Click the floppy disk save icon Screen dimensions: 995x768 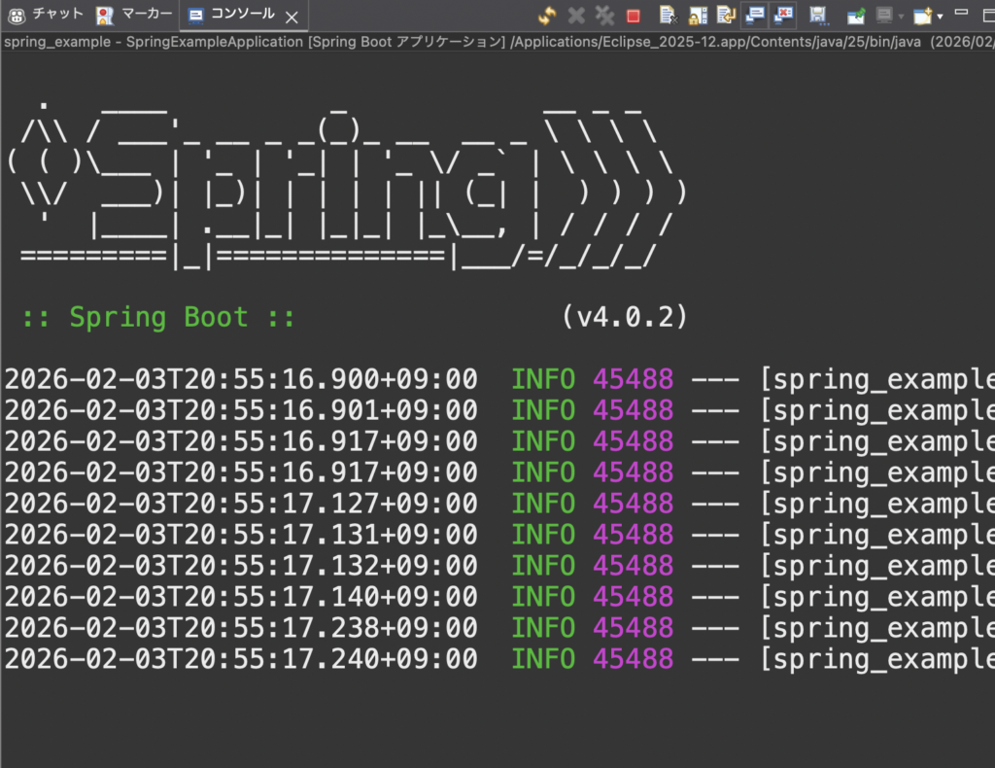point(818,16)
